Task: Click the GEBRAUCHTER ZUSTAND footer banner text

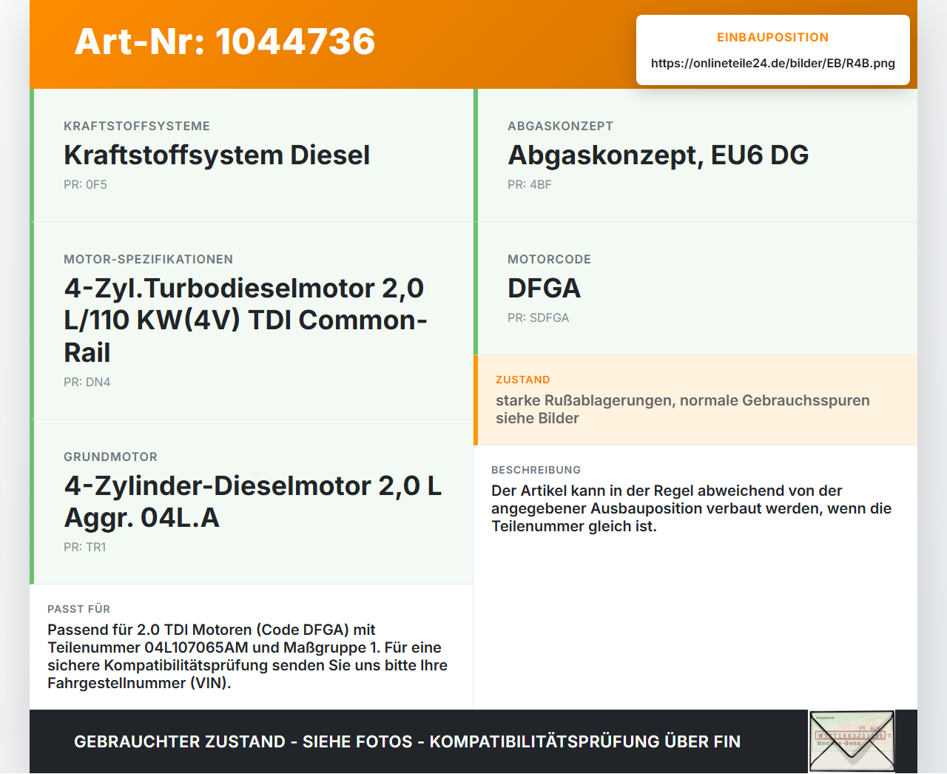Action: click(407, 742)
